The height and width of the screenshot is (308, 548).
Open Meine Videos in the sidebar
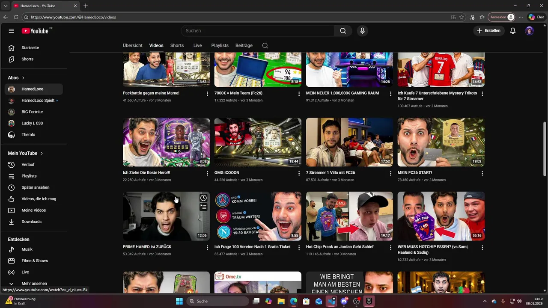tap(33, 210)
